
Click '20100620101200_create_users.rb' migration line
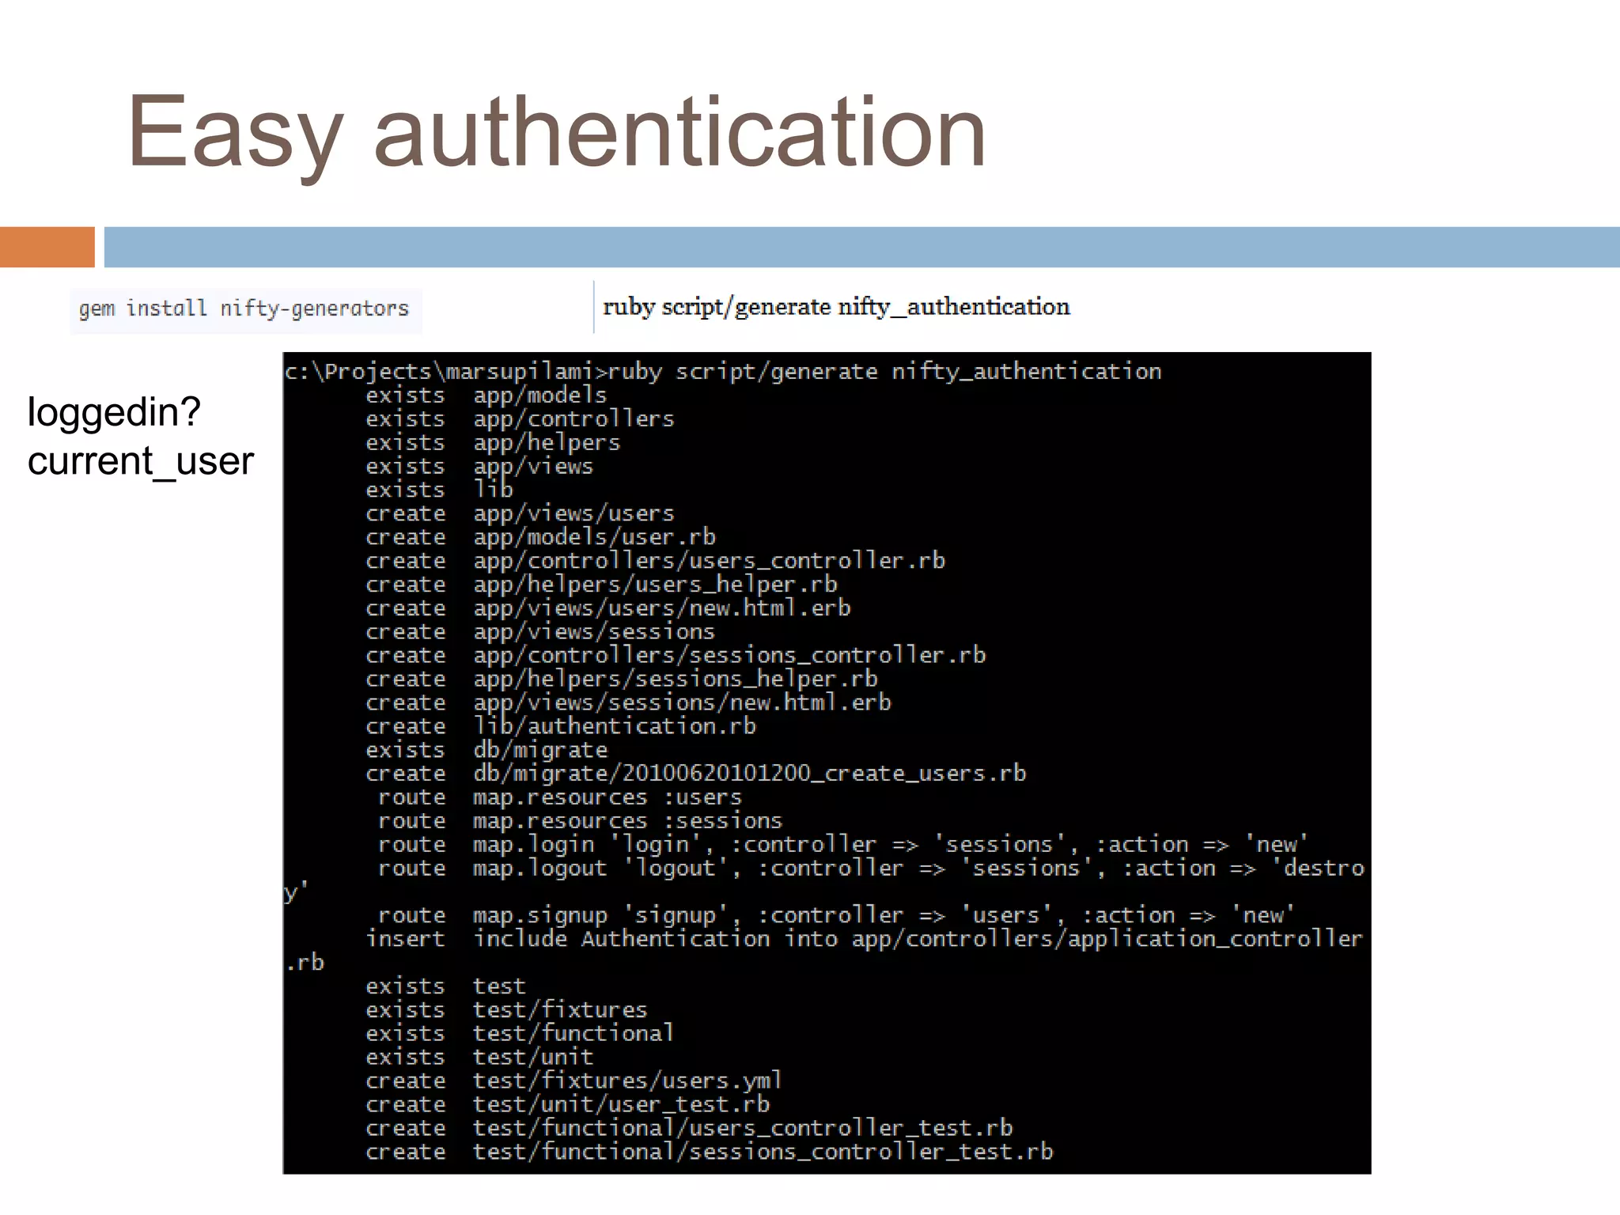[696, 774]
